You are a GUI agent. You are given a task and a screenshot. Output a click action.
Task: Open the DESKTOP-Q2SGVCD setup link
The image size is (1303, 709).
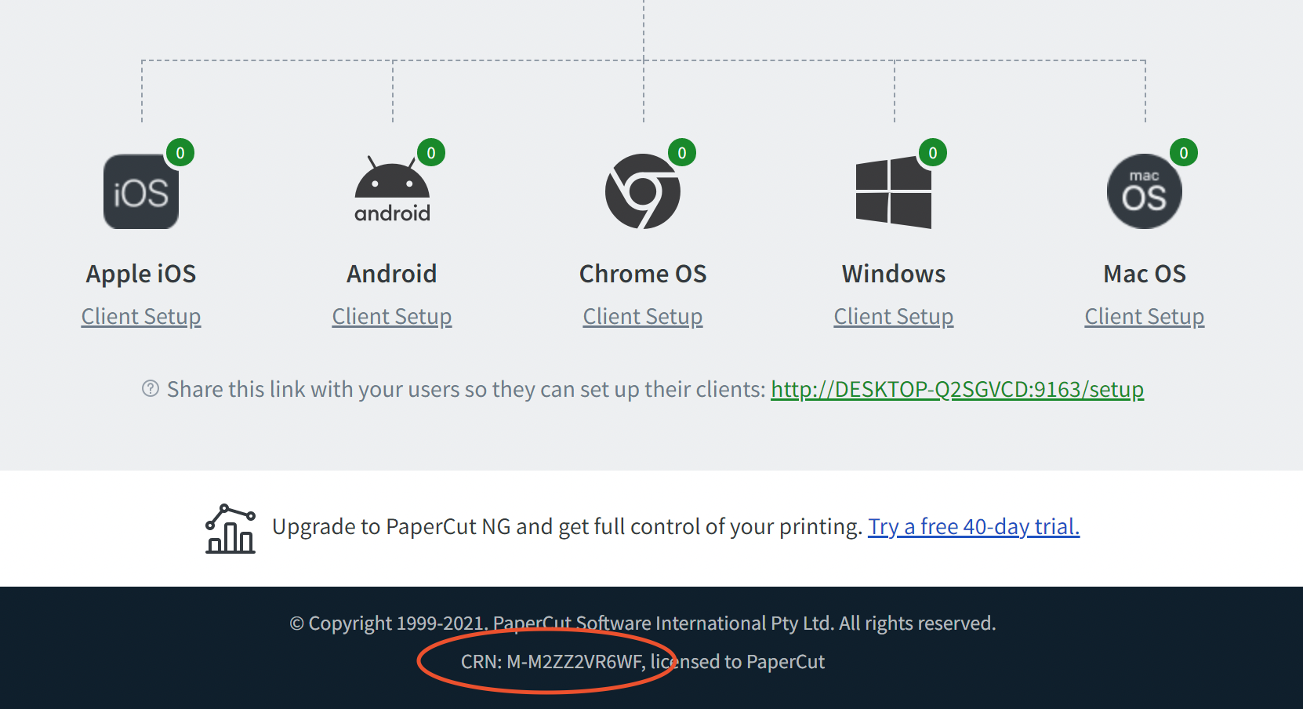tap(958, 389)
